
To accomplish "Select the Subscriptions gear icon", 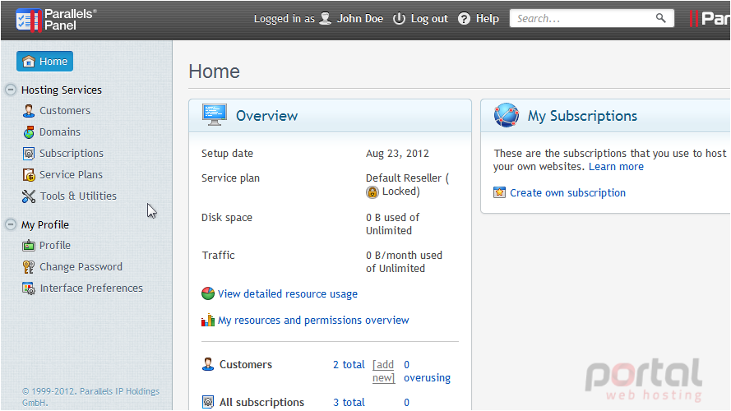I will point(29,154).
